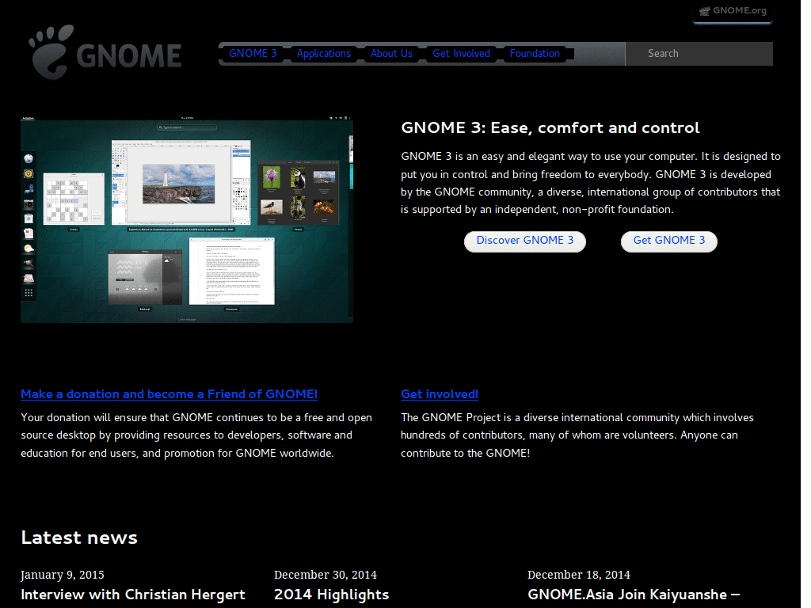Image resolution: width=811 pixels, height=608 pixels.
Task: Open the Documents icon in the dock
Action: point(29,232)
